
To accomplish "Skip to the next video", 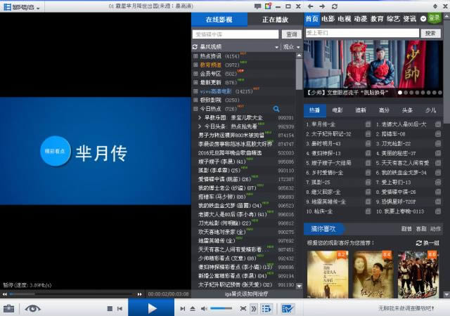I will tap(183, 308).
